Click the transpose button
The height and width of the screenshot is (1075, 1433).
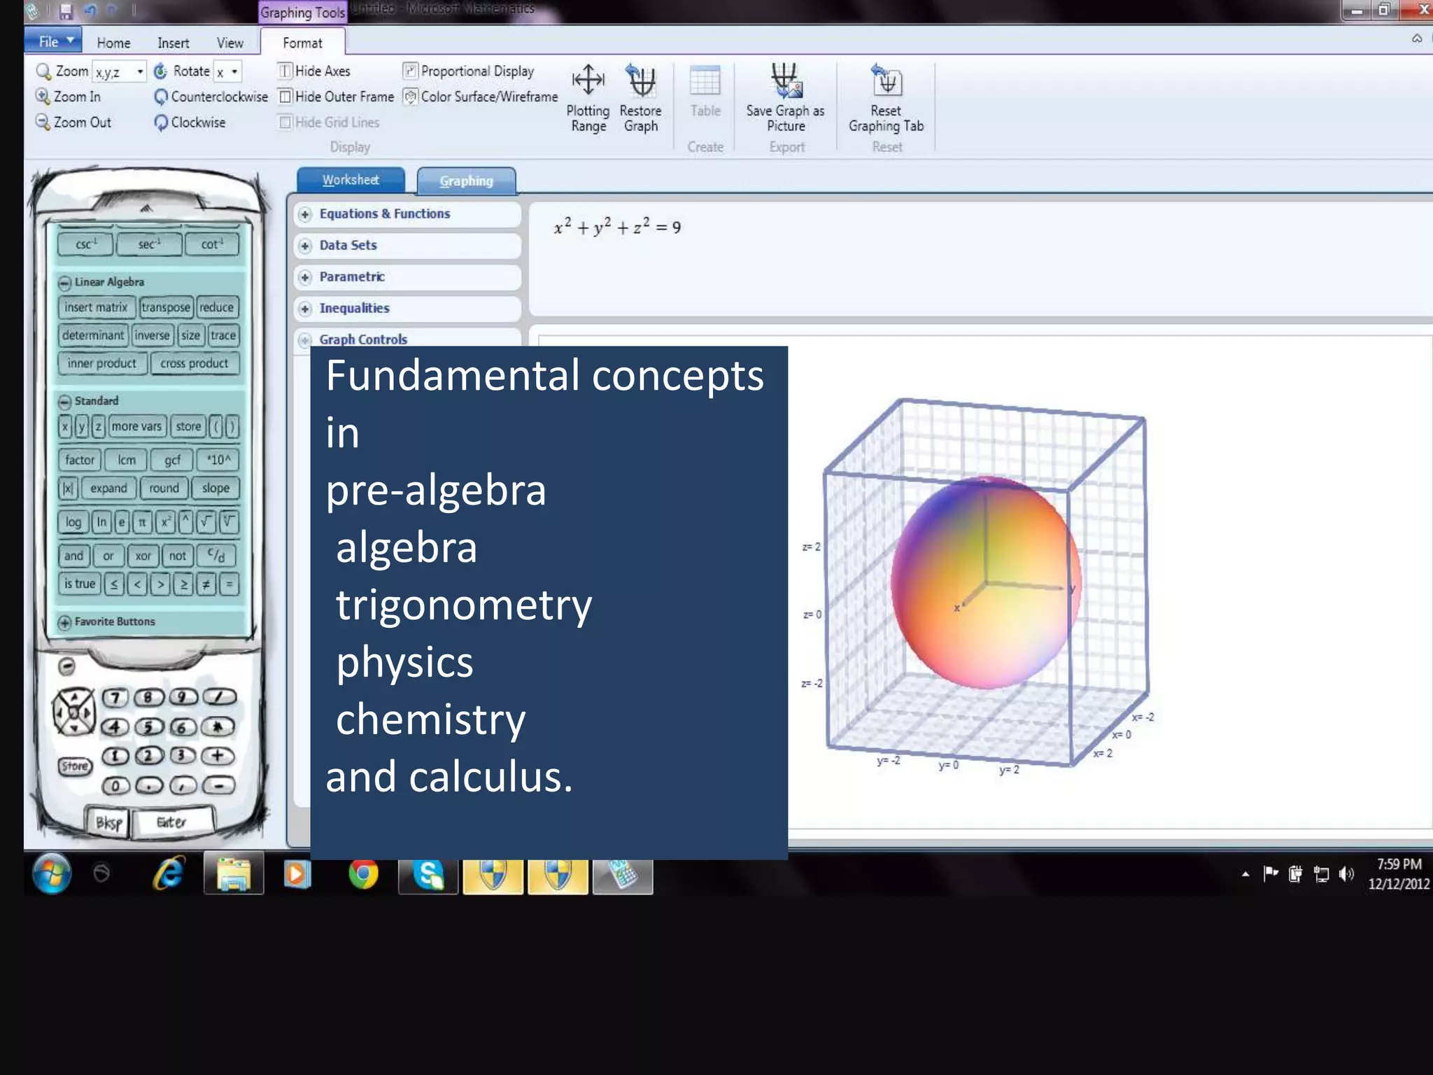pyautogui.click(x=166, y=307)
